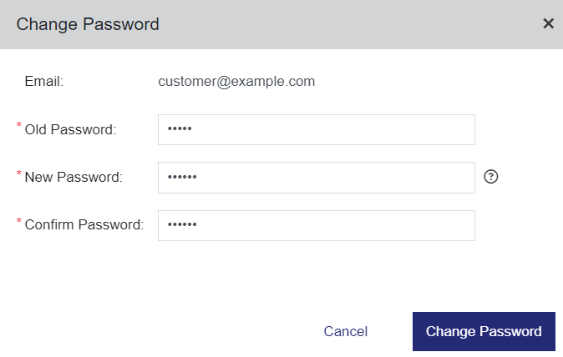563x357 pixels.
Task: Click the Cancel link
Action: (x=346, y=331)
